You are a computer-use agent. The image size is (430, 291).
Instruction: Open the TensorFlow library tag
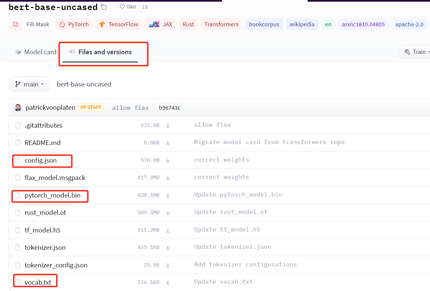coord(119,24)
